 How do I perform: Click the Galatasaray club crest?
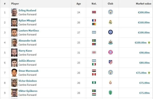pyautogui.click(x=110, y=83)
